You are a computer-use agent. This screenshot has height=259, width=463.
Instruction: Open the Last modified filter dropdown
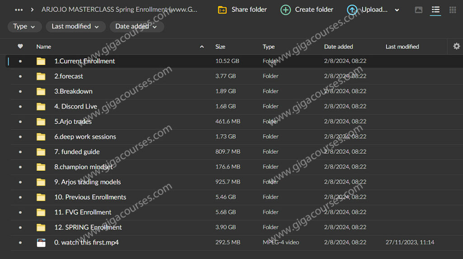click(76, 27)
